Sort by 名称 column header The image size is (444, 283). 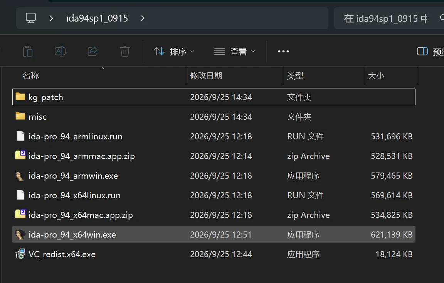(31, 75)
